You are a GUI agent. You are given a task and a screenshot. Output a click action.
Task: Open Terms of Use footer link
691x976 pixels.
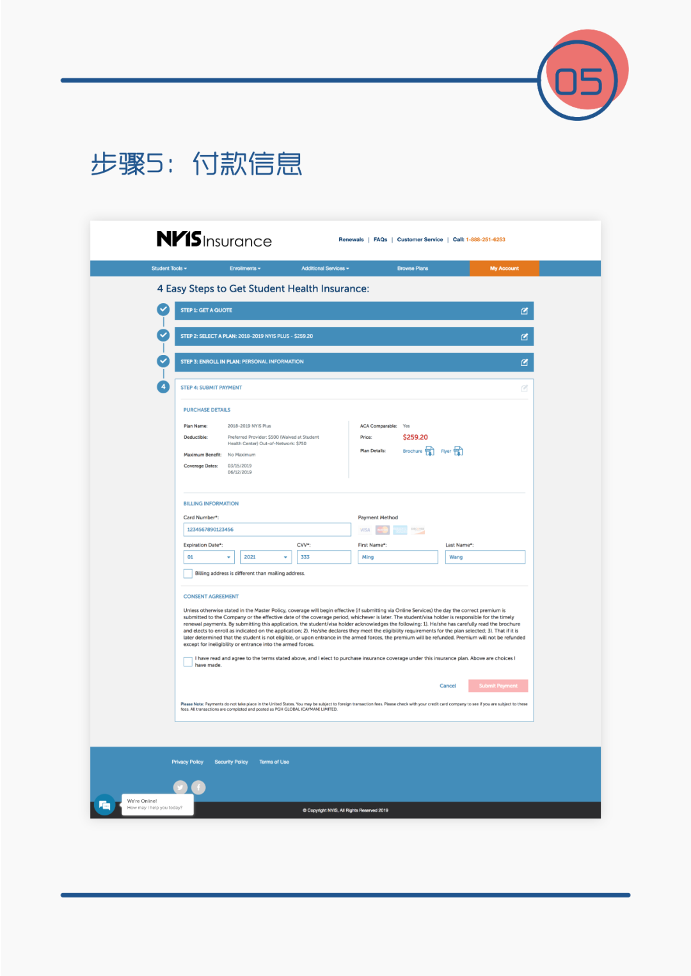(x=274, y=762)
